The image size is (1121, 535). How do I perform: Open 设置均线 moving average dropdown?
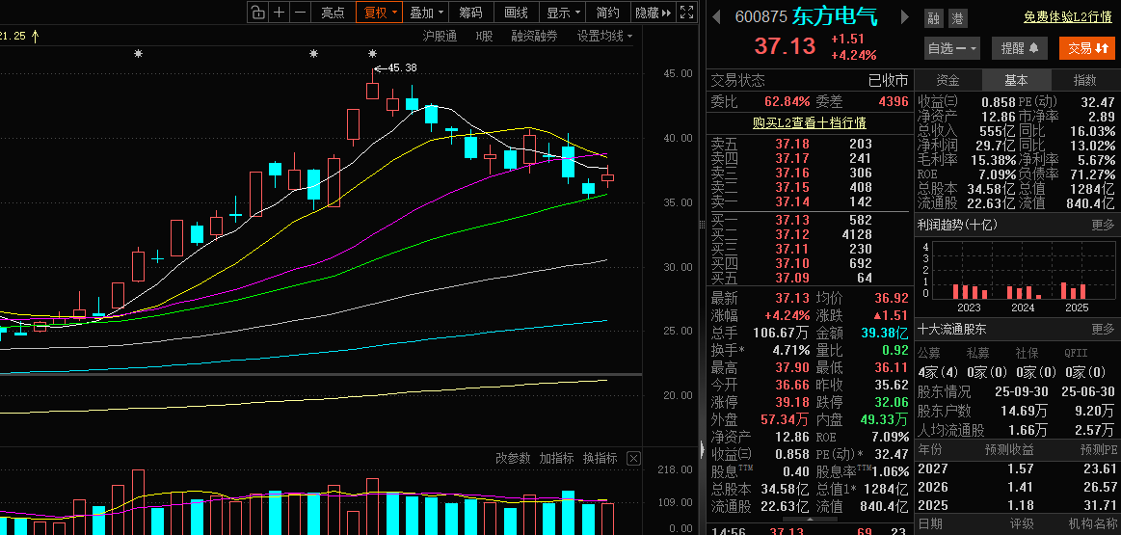[x=604, y=36]
